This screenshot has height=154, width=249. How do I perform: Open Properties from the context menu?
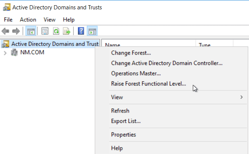point(124,135)
